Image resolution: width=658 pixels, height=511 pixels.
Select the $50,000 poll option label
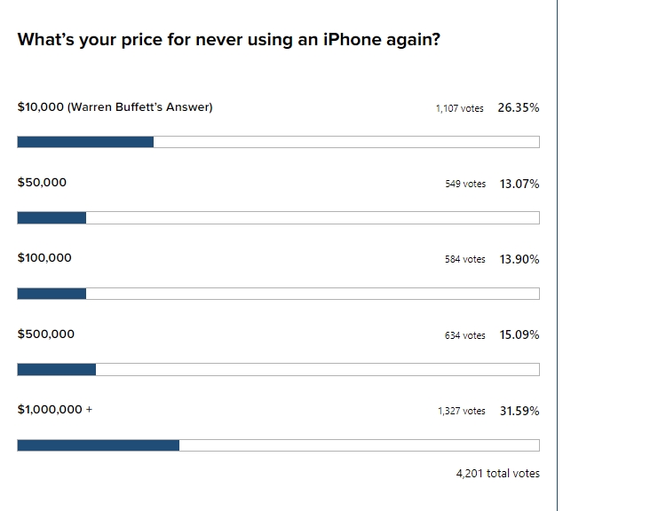pos(42,183)
